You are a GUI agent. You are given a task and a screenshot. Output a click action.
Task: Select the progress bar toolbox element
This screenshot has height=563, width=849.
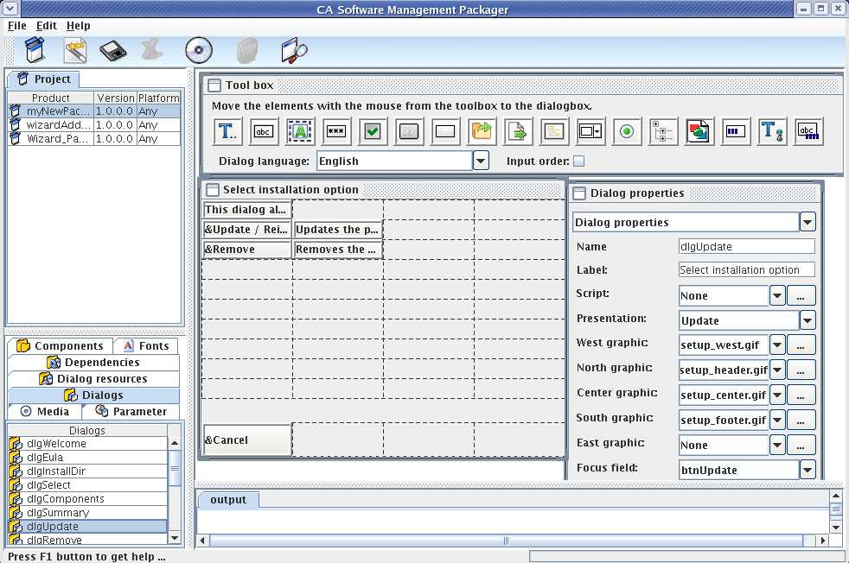735,132
